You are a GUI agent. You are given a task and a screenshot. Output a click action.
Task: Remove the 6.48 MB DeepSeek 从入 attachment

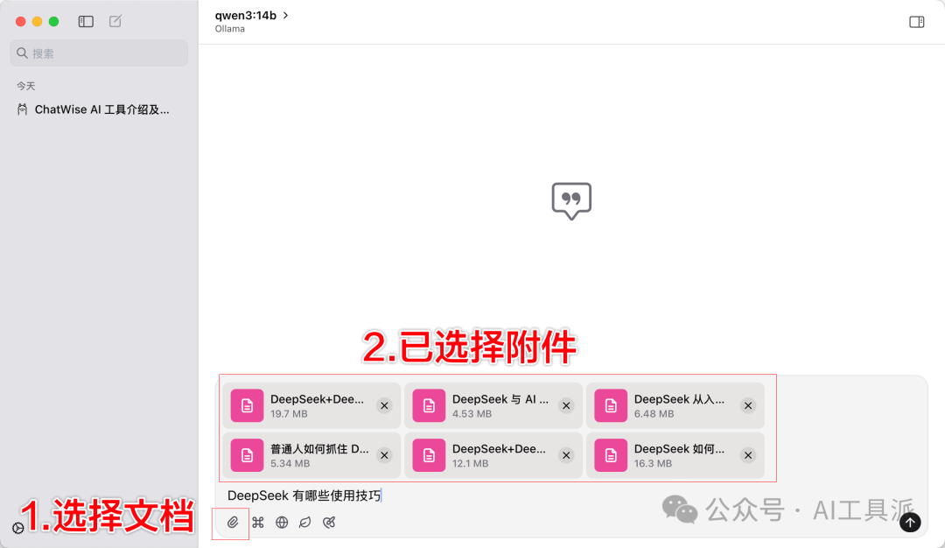pyautogui.click(x=748, y=405)
